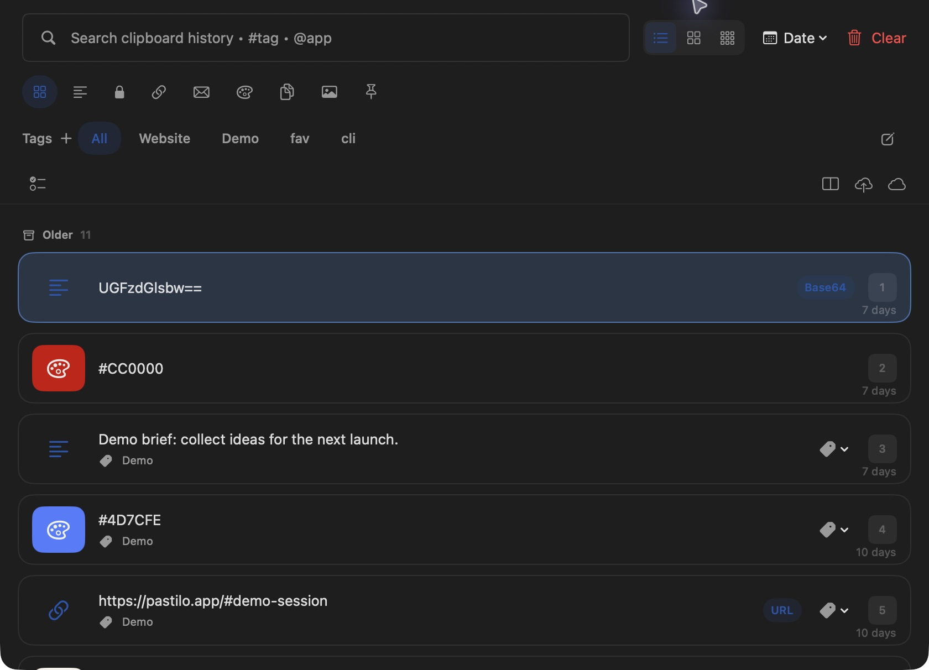Image resolution: width=929 pixels, height=670 pixels.
Task: Filter by email envelope icon
Action: coord(201,92)
